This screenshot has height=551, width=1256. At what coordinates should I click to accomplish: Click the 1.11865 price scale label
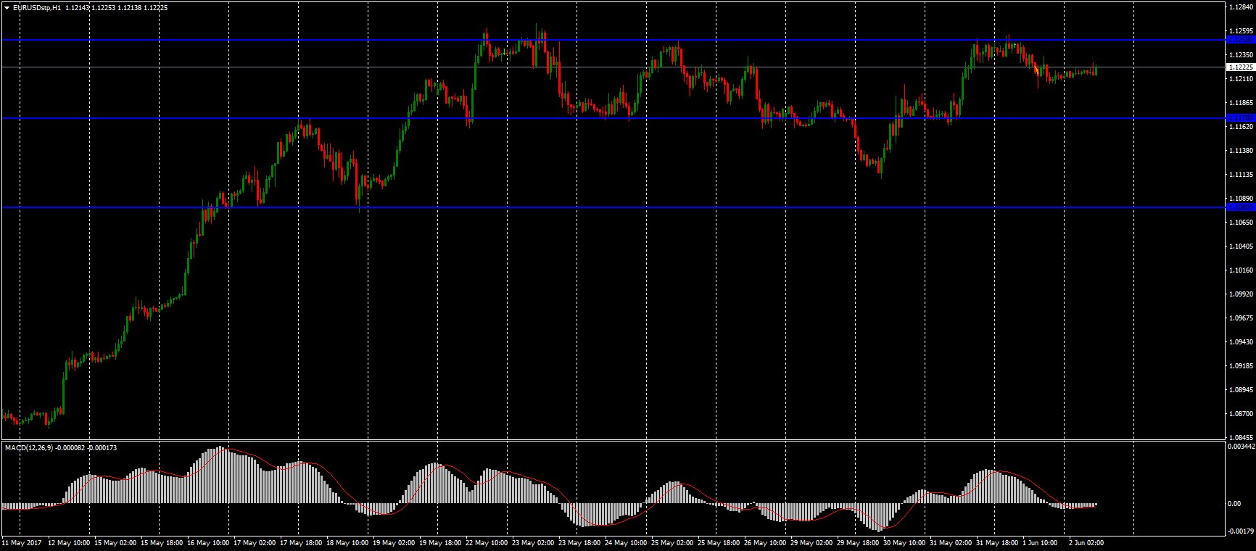point(1242,103)
